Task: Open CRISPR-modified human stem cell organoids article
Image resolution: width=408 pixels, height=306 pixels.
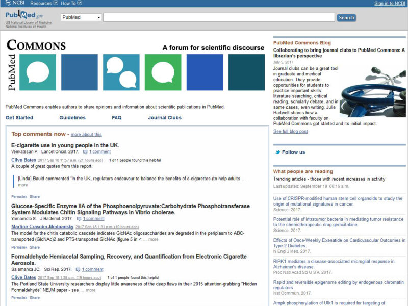Action: (x=338, y=201)
